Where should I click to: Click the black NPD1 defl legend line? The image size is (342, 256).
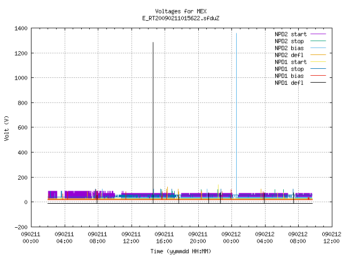pyautogui.click(x=318, y=83)
